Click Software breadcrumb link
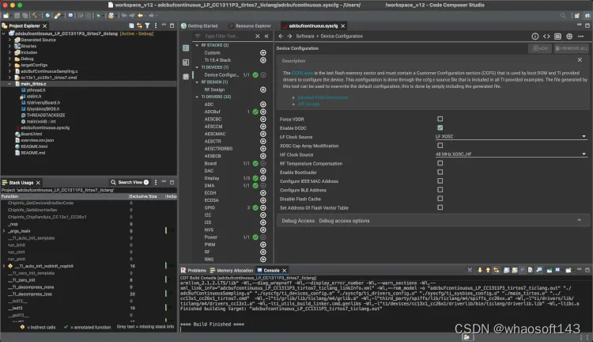593x342 pixels. tap(305, 36)
